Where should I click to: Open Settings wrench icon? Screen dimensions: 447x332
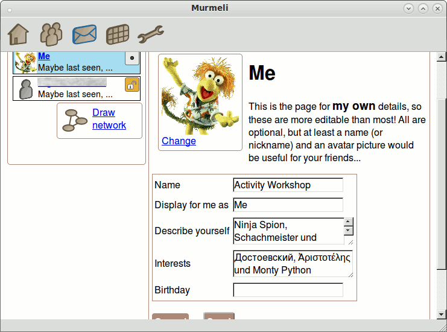pos(151,34)
